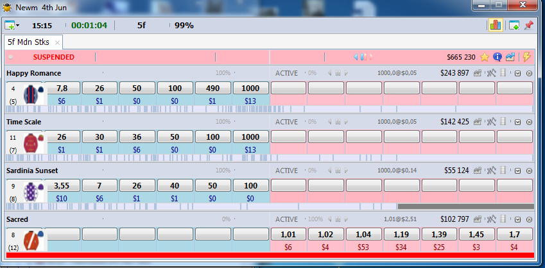Click the Happy Romance traded volume strip

point(270,109)
